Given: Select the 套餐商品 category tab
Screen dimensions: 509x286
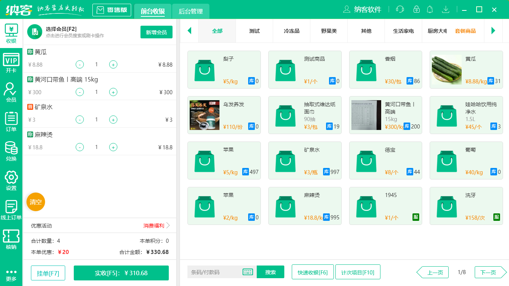Looking at the screenshot, I should point(466,31).
